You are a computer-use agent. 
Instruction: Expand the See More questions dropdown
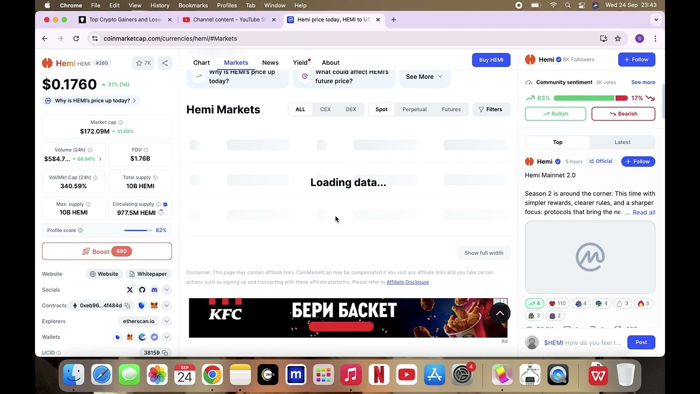[424, 77]
